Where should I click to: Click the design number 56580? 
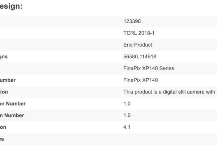click(x=131, y=57)
